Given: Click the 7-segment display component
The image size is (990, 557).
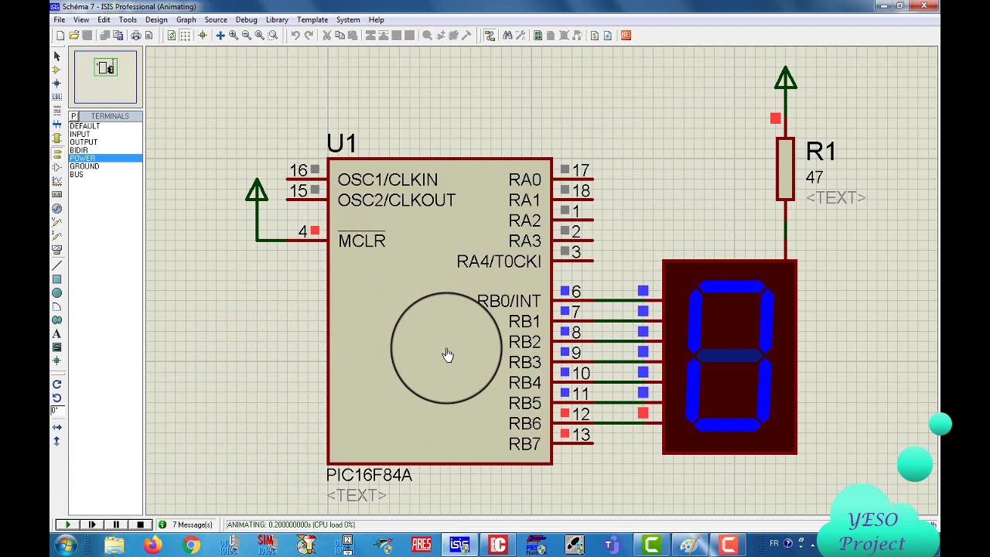Looking at the screenshot, I should point(729,357).
